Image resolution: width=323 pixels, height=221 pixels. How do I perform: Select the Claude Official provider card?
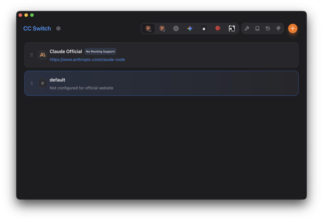161,55
